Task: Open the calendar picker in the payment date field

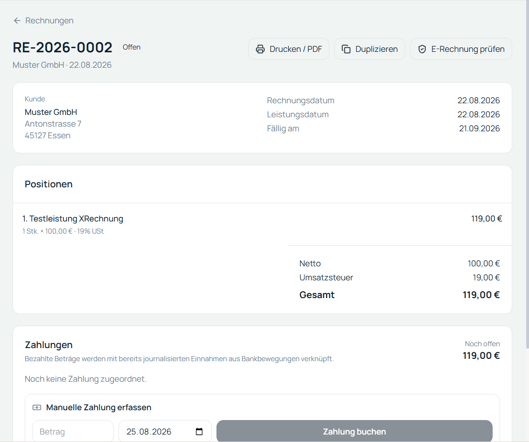Action: coord(199,432)
